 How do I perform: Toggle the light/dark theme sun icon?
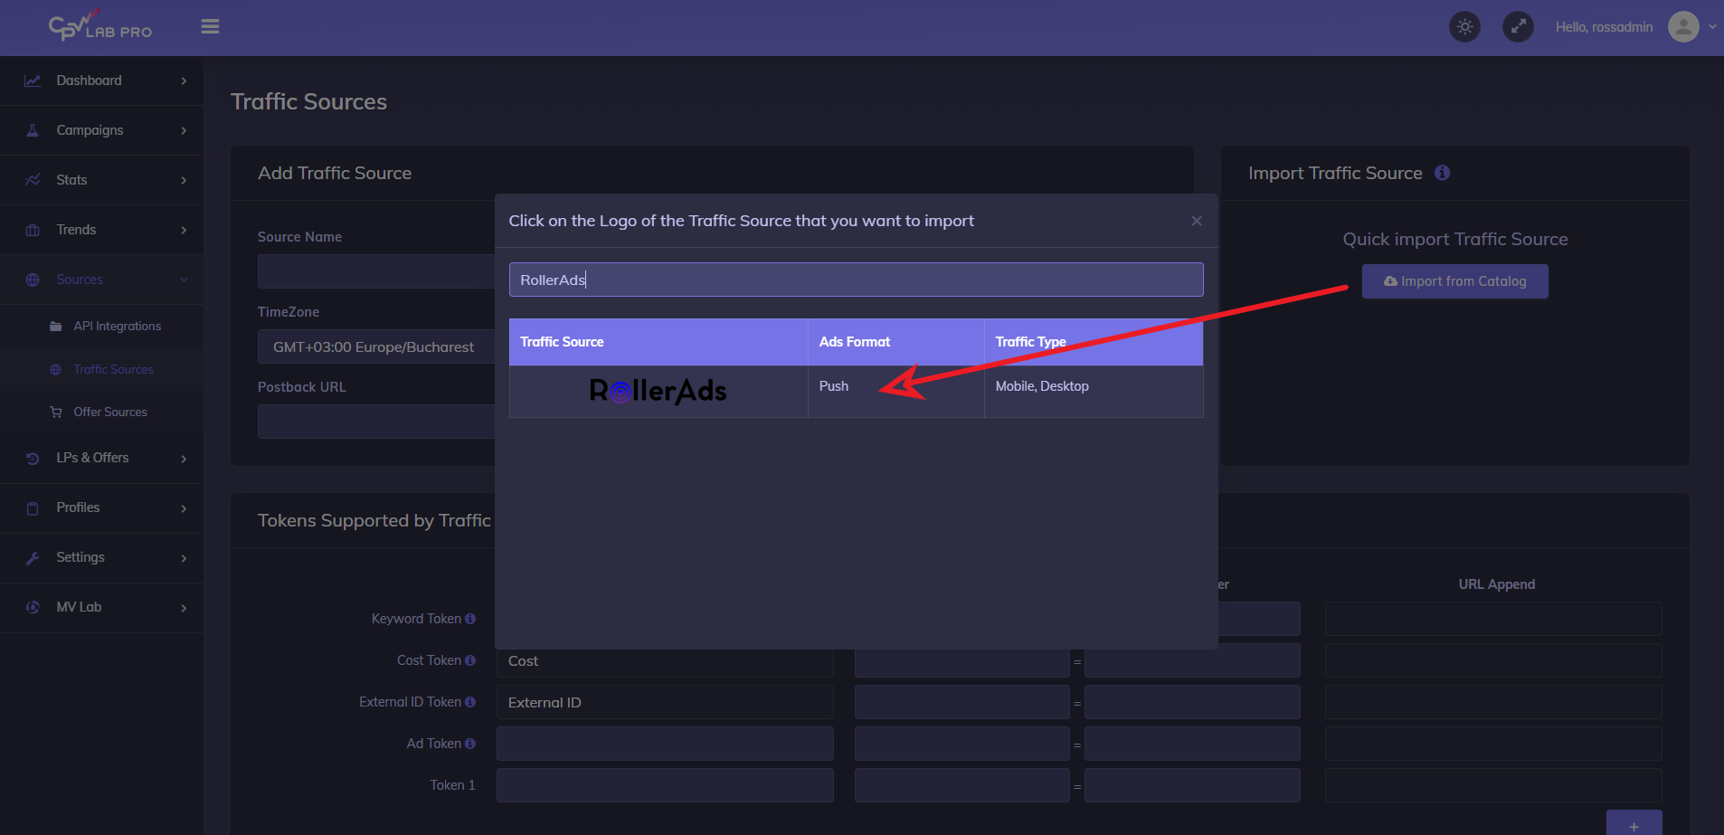click(x=1464, y=27)
